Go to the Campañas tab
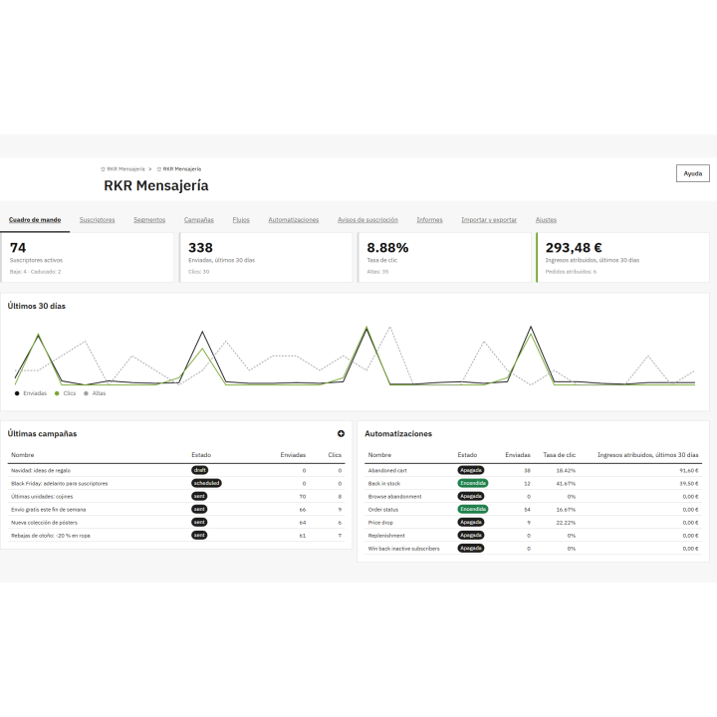The width and height of the screenshot is (717, 717). (x=199, y=220)
